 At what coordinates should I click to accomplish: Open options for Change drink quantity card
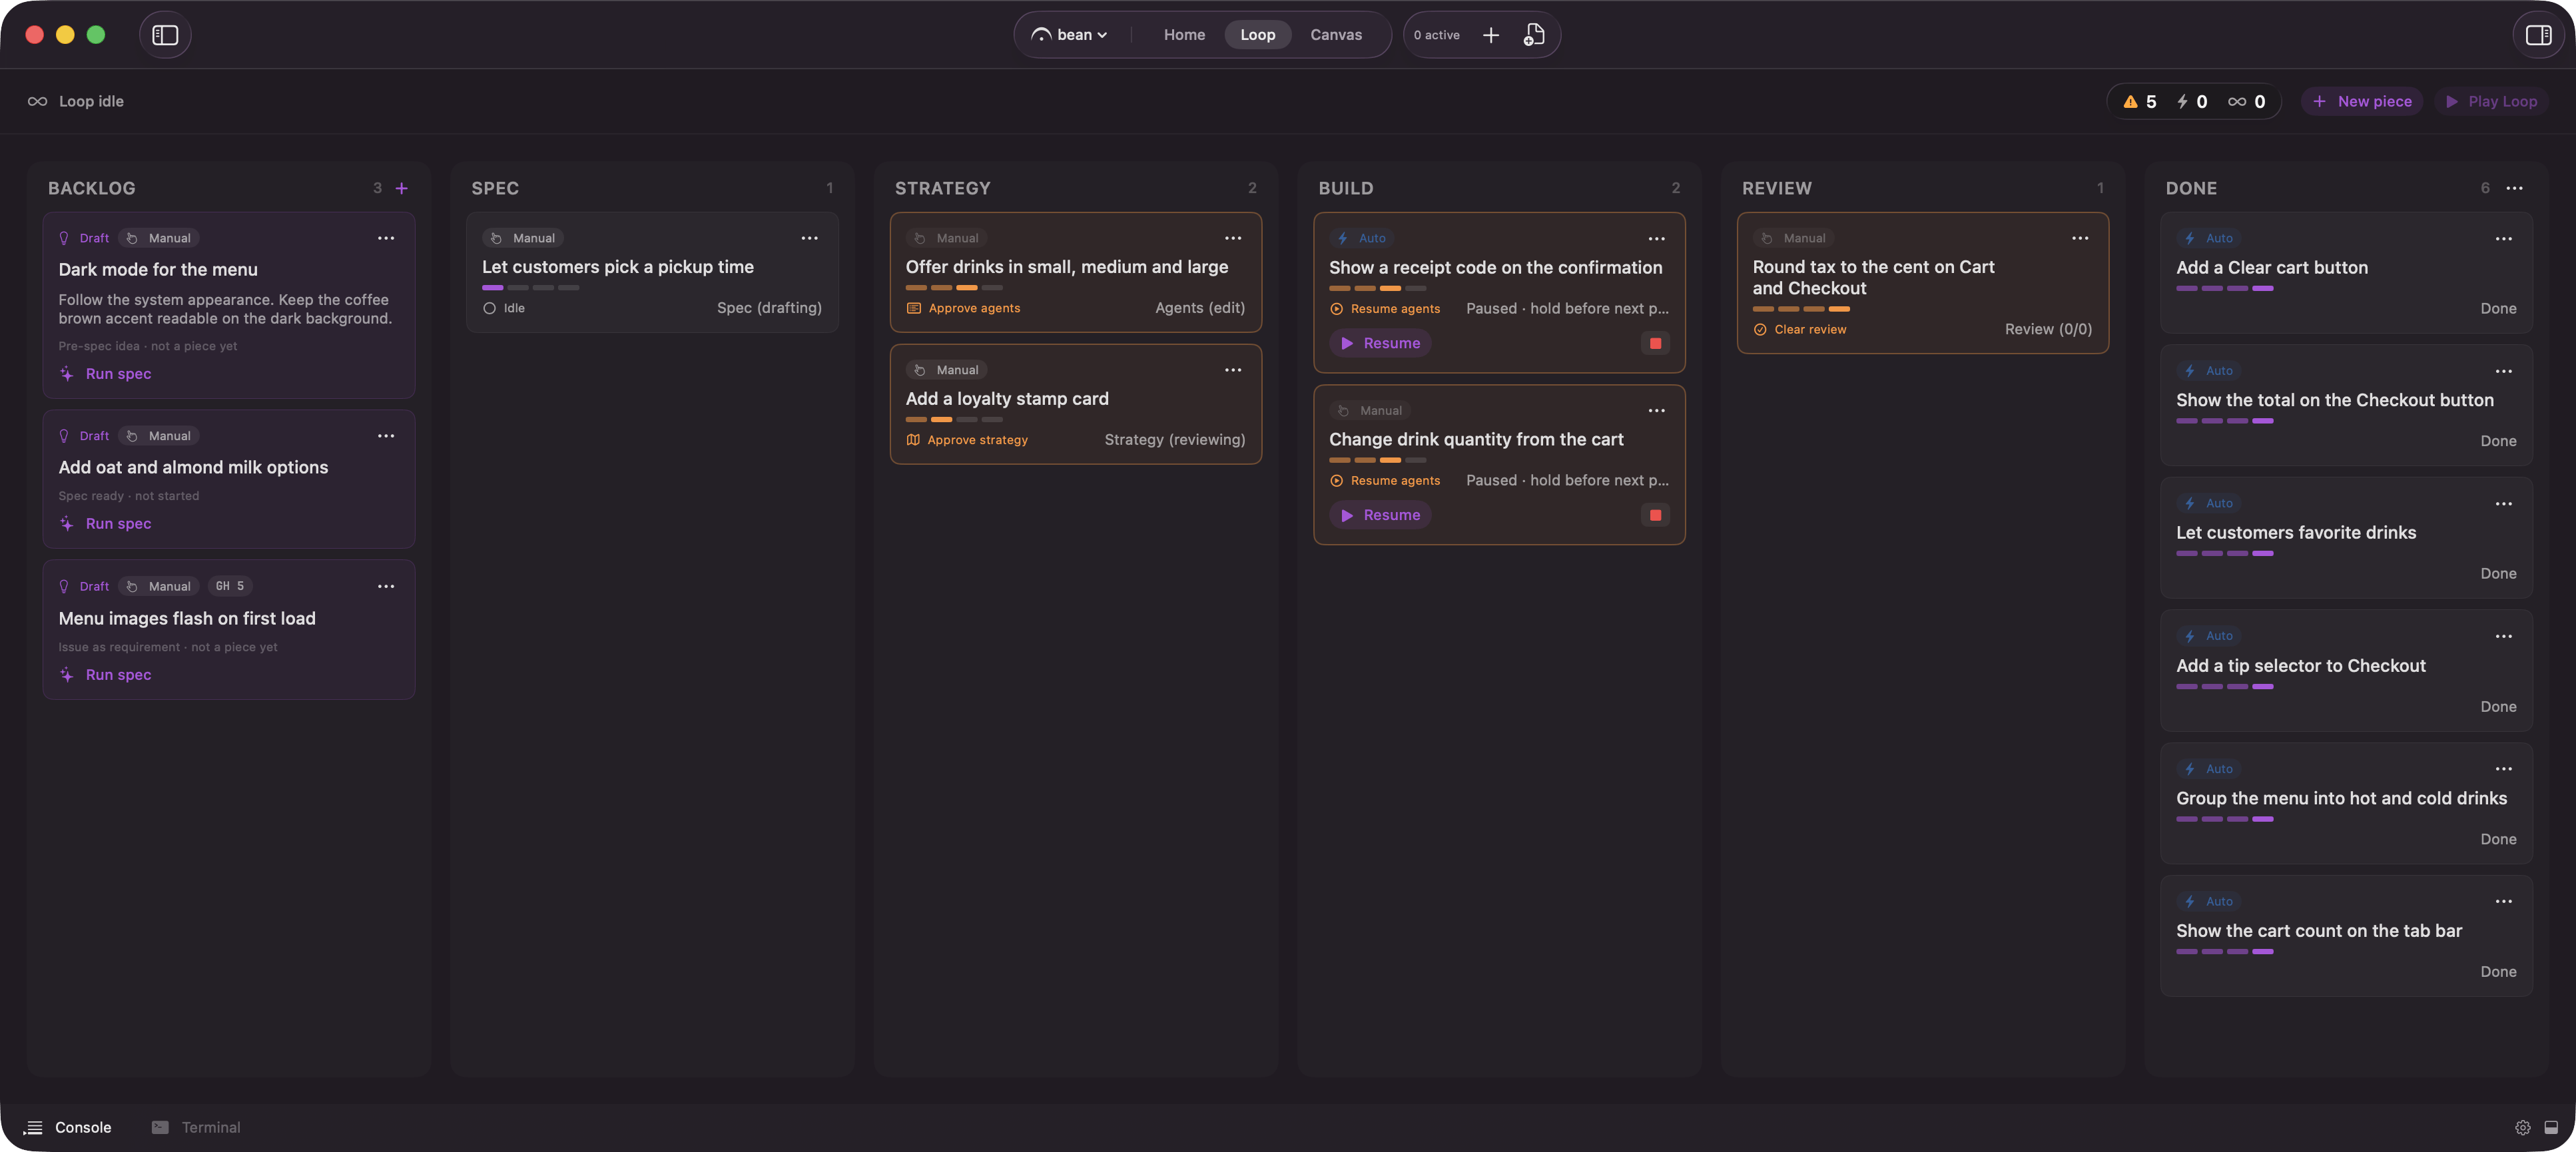pyautogui.click(x=1657, y=411)
